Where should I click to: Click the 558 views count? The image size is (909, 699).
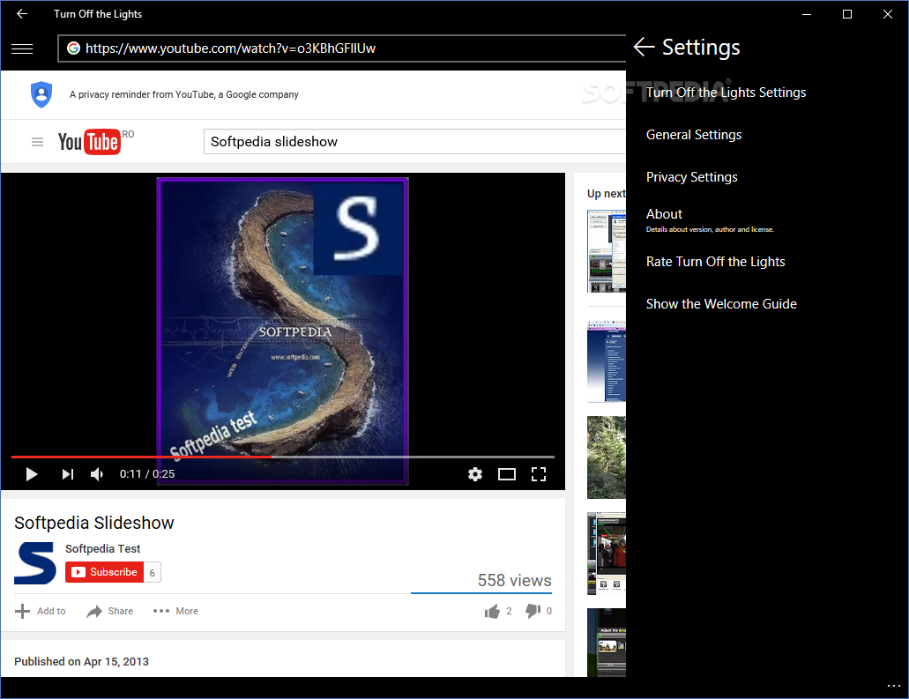(514, 581)
